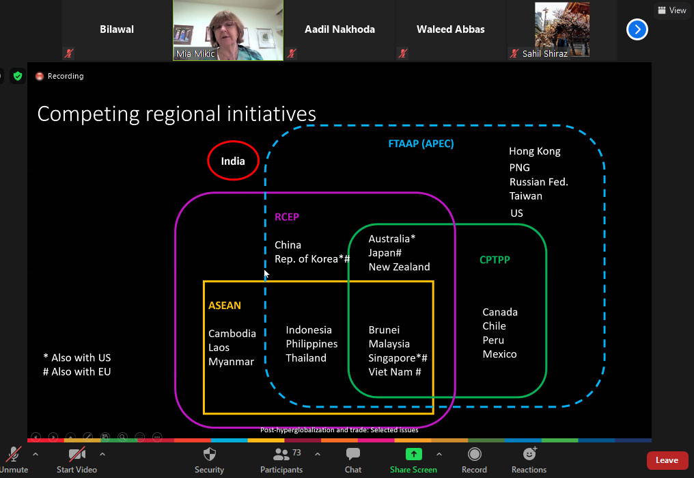Click the 'New Zealand' text
This screenshot has width=694, height=478.
coord(399,267)
